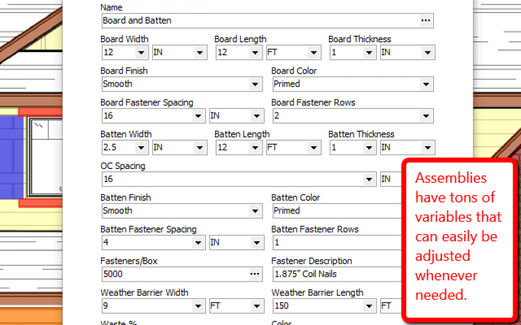Expand the Board Finish dropdown
521x325 pixels.
[255, 84]
